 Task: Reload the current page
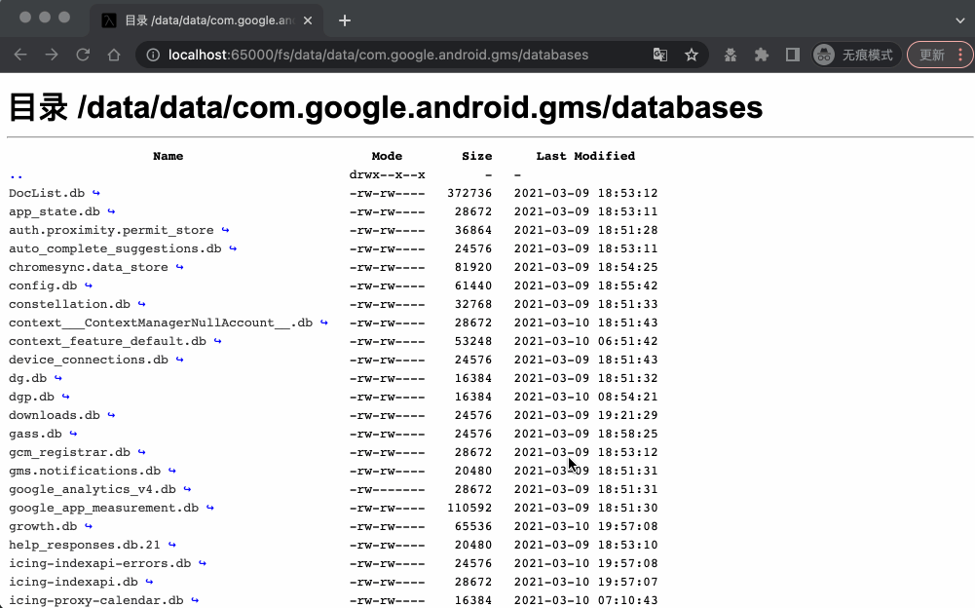click(83, 55)
